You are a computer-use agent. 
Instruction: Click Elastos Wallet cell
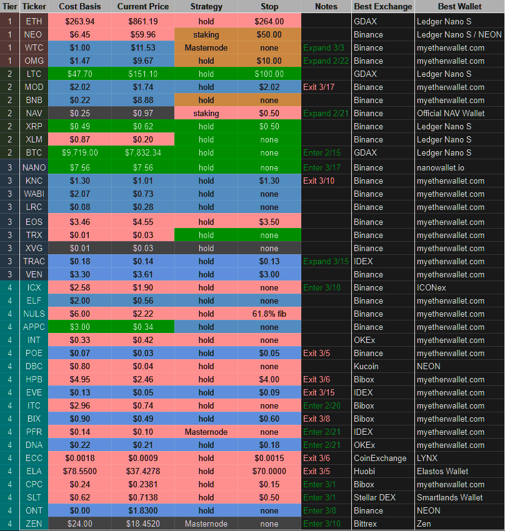tap(459, 472)
